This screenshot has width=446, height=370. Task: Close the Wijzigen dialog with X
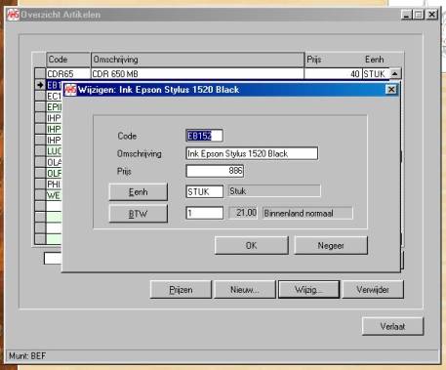[x=391, y=90]
